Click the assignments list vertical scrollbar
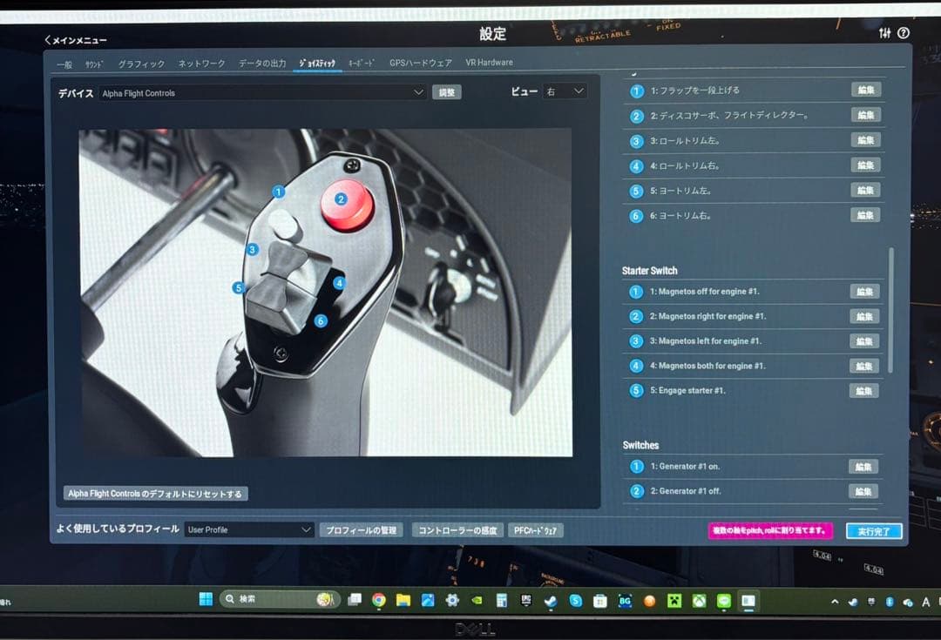 click(x=890, y=309)
